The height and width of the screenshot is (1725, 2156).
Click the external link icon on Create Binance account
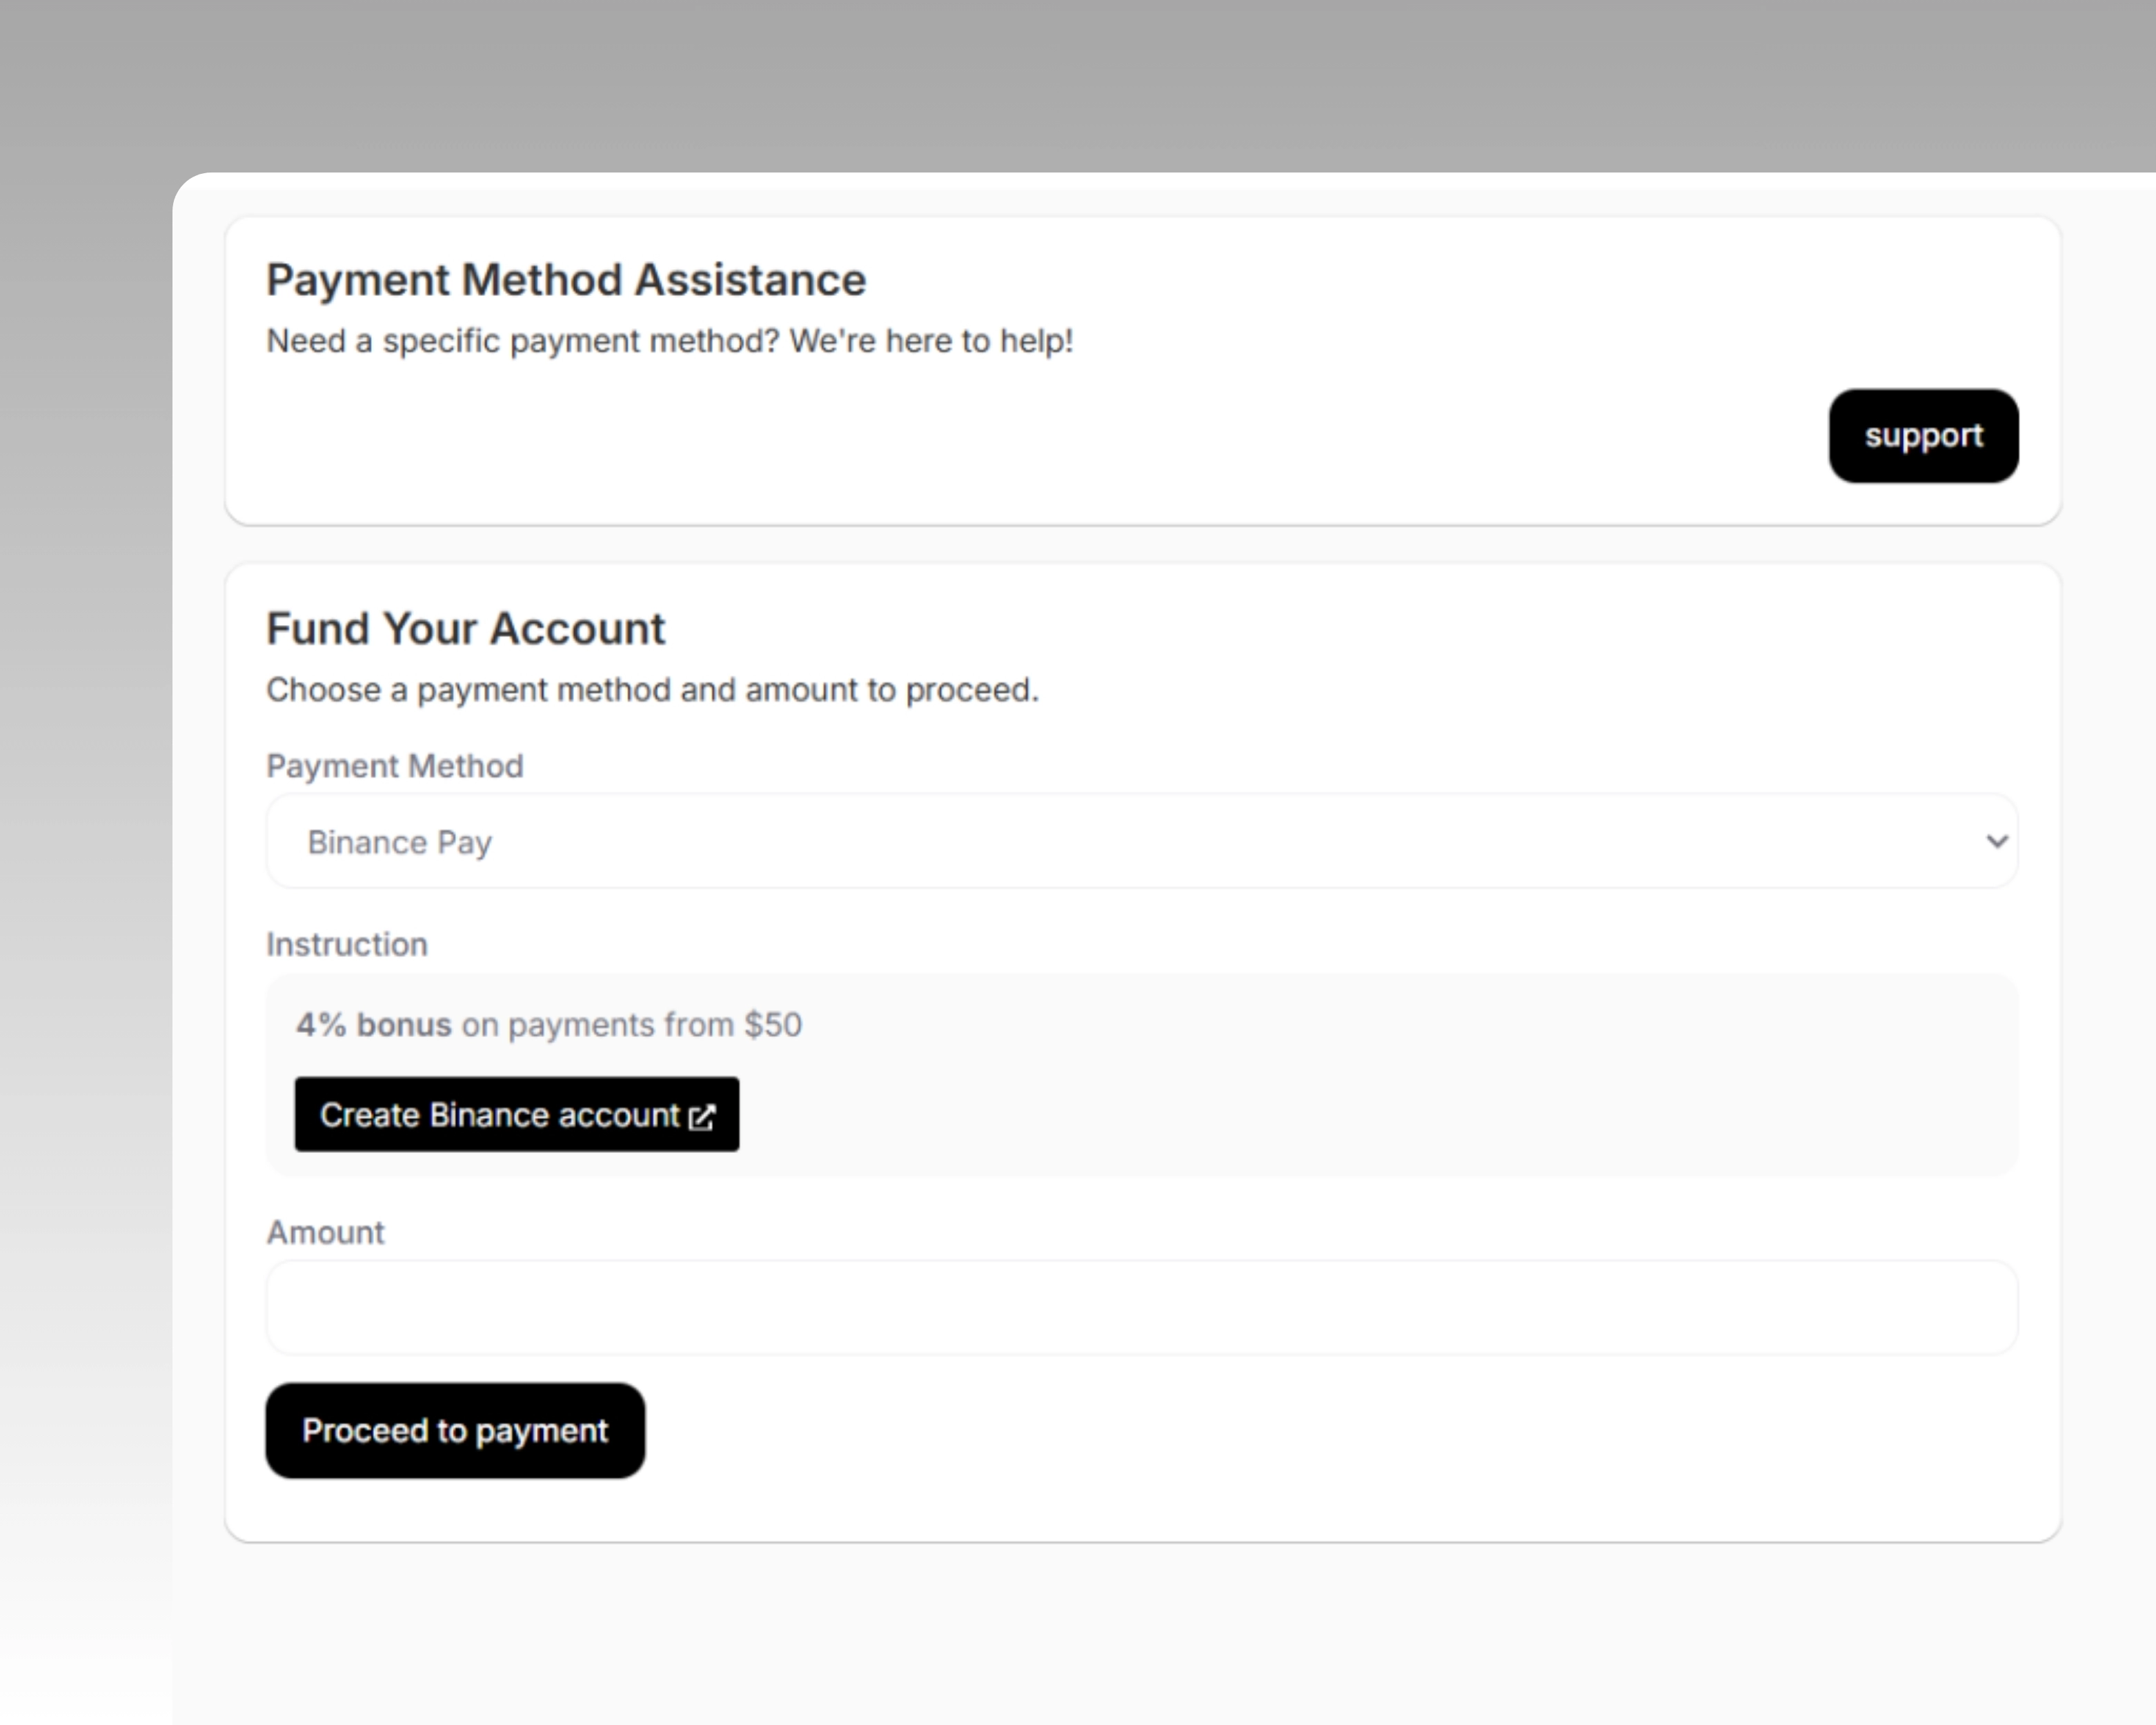click(x=704, y=1116)
